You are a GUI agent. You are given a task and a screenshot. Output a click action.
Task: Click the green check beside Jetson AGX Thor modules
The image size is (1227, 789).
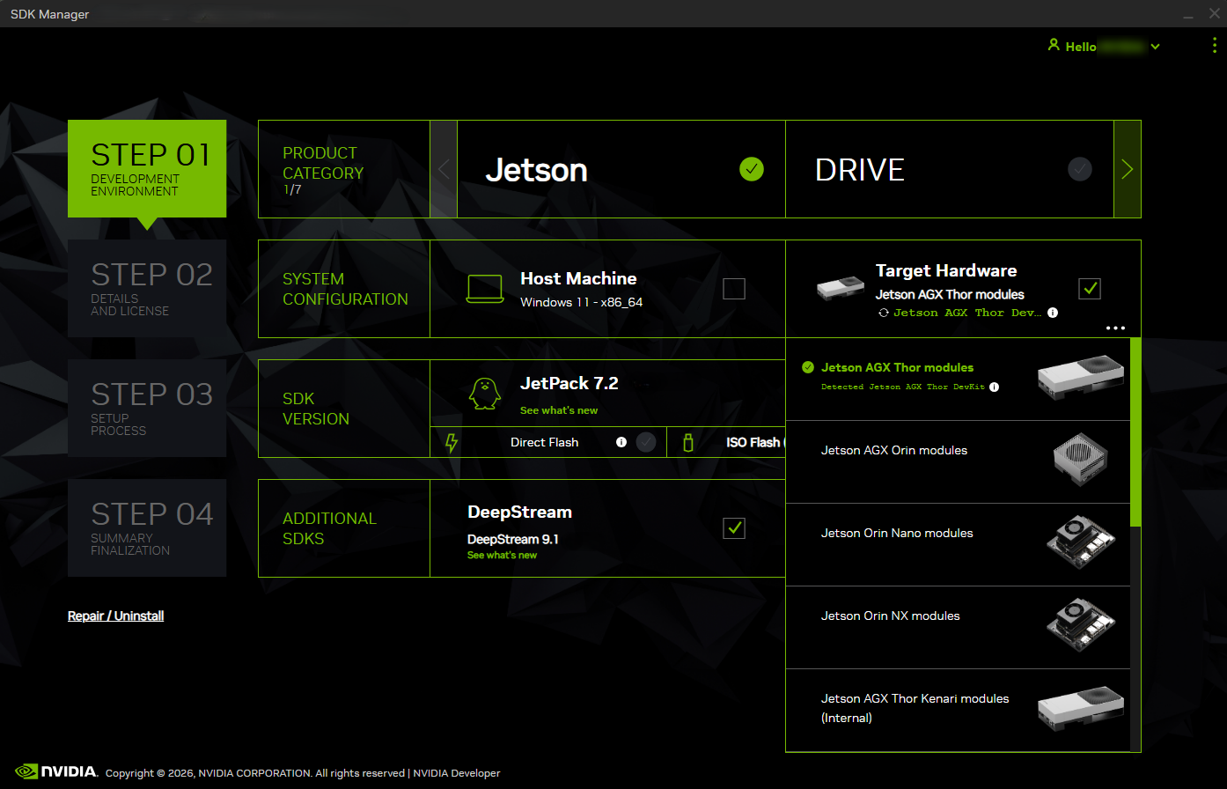coord(808,367)
